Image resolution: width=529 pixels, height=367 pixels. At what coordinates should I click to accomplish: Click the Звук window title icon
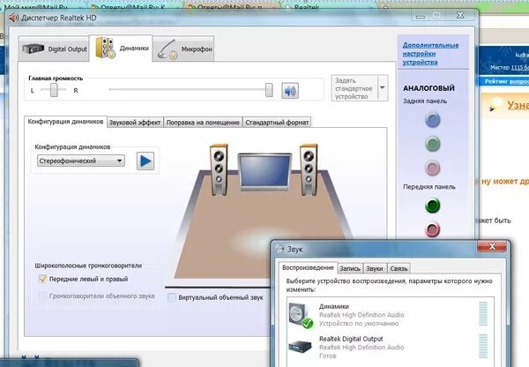point(279,249)
